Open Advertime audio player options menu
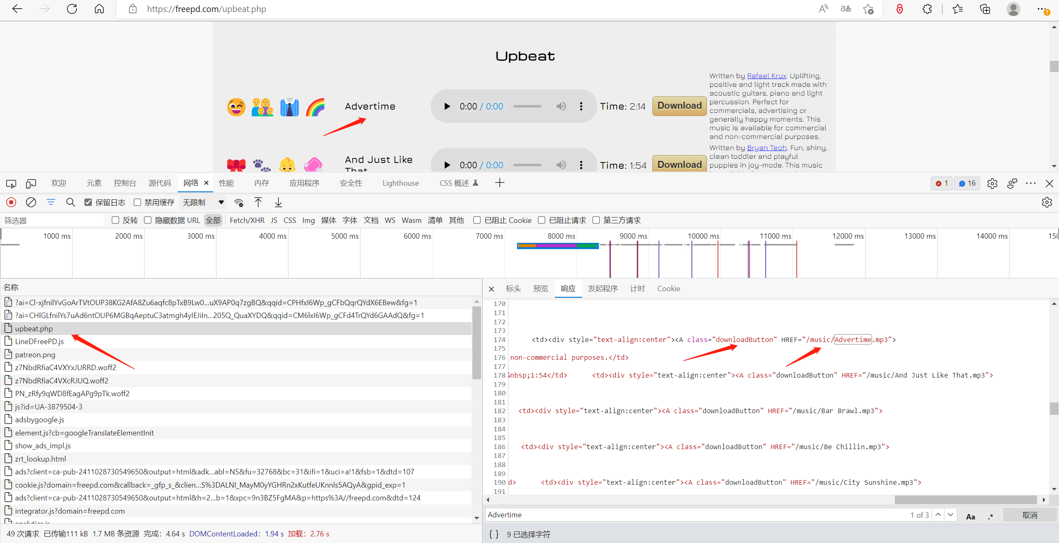Screen dimensions: 1059x543 coord(581,106)
